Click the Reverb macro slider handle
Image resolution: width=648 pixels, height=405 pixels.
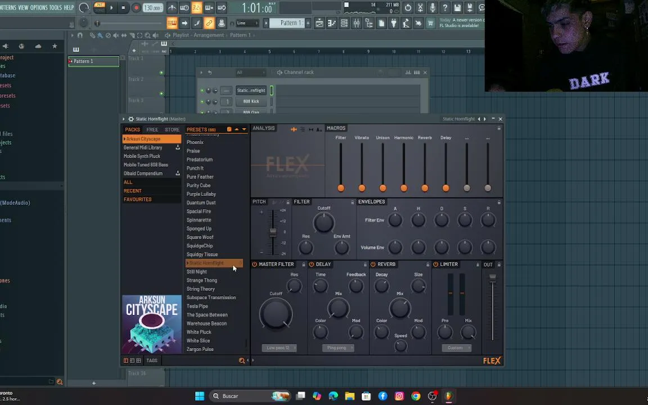coord(425,188)
